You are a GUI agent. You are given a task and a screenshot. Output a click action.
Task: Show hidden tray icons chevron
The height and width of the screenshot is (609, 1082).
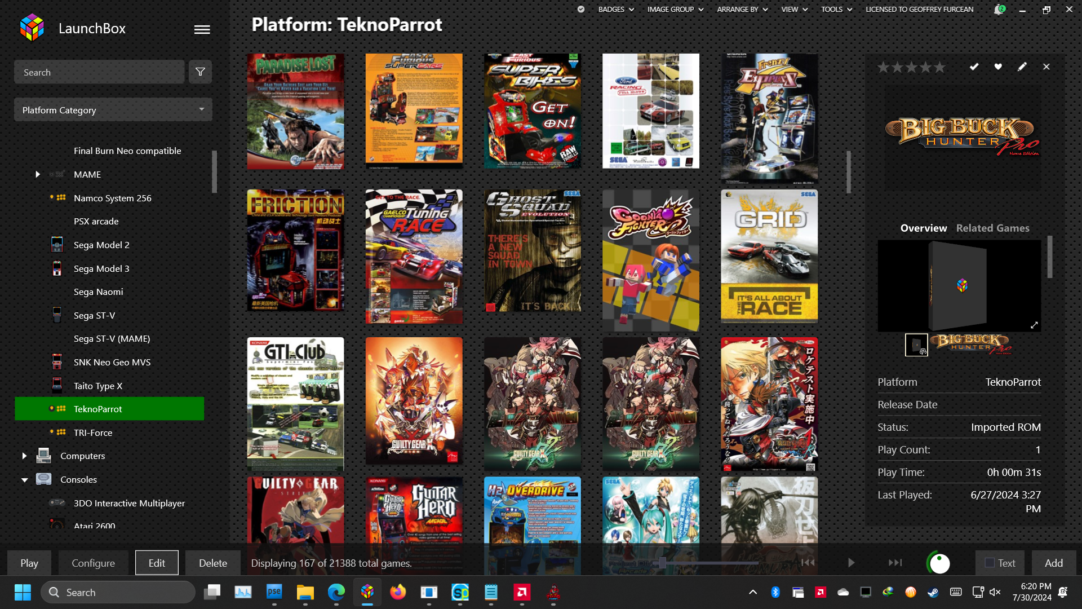(753, 592)
